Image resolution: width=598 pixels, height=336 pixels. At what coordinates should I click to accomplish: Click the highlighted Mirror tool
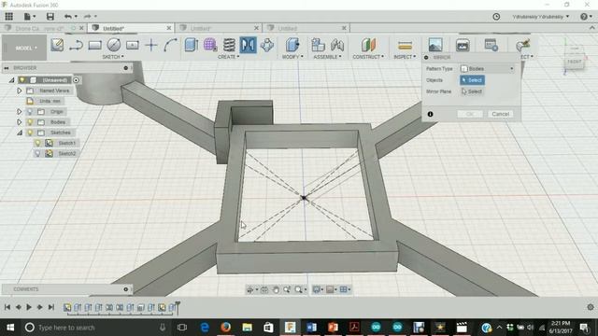coord(248,45)
